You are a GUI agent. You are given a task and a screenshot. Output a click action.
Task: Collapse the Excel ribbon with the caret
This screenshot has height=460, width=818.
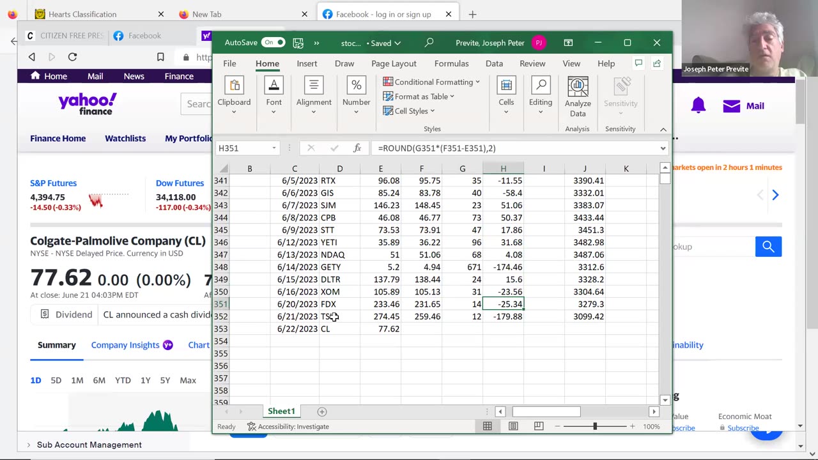[x=663, y=129]
